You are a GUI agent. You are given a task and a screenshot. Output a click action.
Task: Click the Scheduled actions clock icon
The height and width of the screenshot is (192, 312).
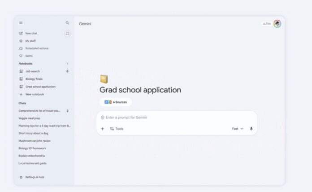[21, 48]
